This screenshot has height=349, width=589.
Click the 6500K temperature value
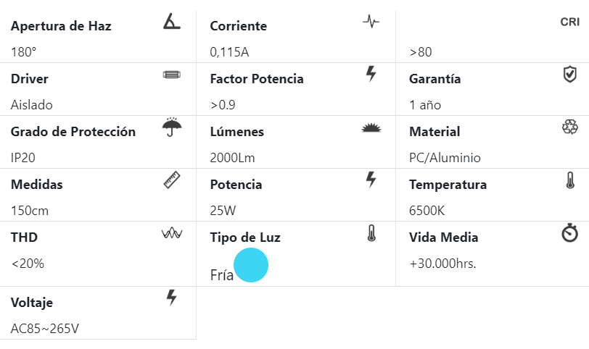(427, 211)
